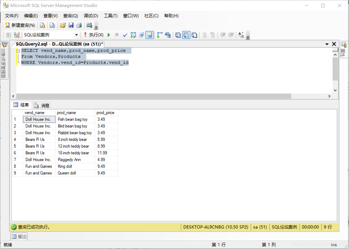Select Results to File icon
This screenshot has width=349, height=249.
click(194, 35)
